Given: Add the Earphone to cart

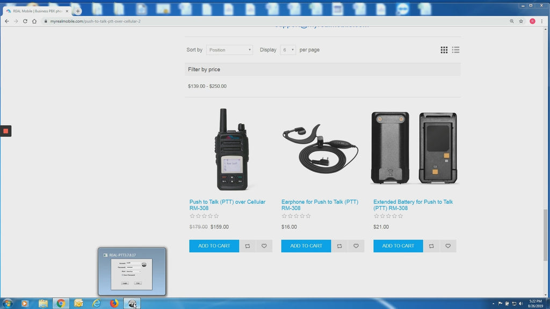Looking at the screenshot, I should point(306,246).
